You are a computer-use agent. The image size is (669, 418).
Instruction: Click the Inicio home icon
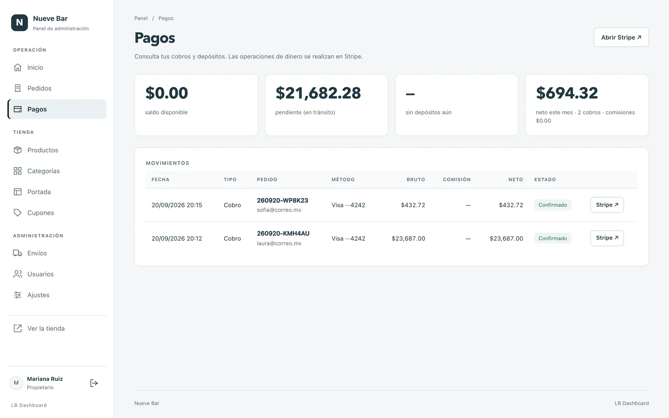18,67
